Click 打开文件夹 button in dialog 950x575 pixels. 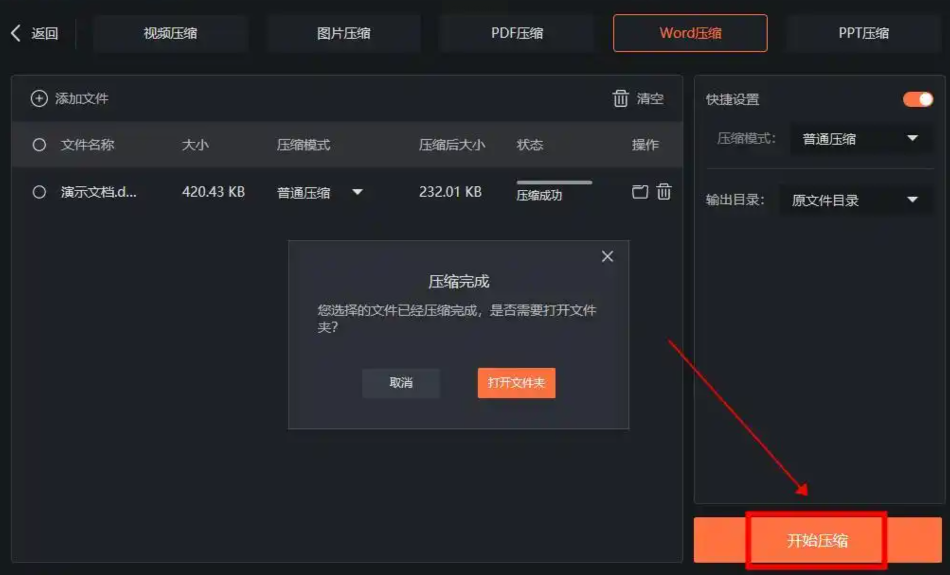516,383
